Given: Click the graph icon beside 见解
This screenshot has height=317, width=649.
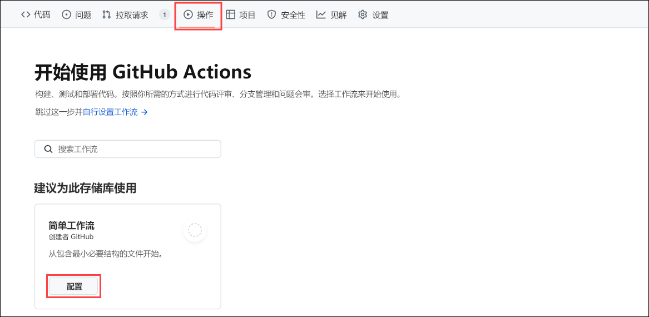Looking at the screenshot, I should [321, 15].
